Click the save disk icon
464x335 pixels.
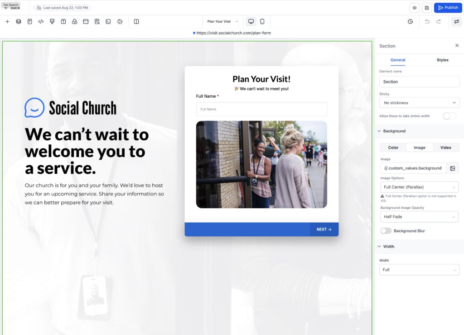point(426,8)
